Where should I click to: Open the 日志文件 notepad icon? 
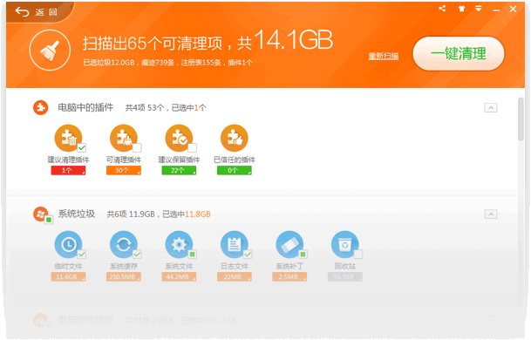(x=234, y=244)
